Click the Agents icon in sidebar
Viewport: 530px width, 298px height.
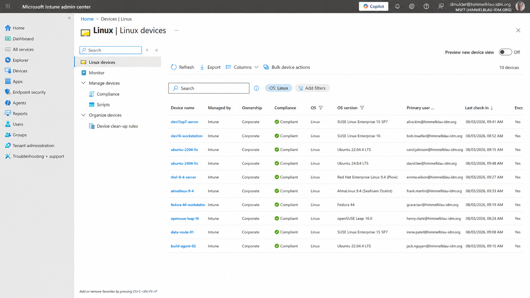tap(8, 103)
